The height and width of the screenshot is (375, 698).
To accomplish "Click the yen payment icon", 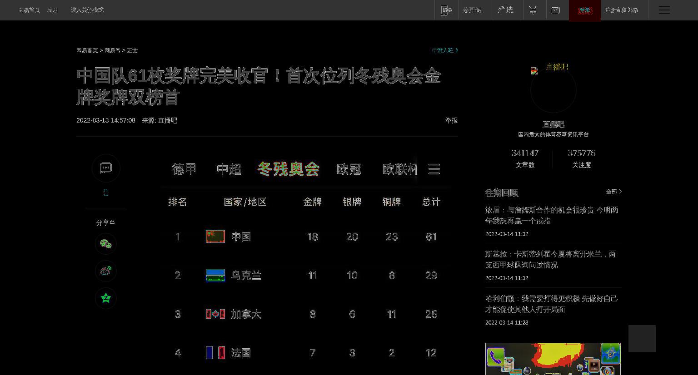I will tap(533, 10).
